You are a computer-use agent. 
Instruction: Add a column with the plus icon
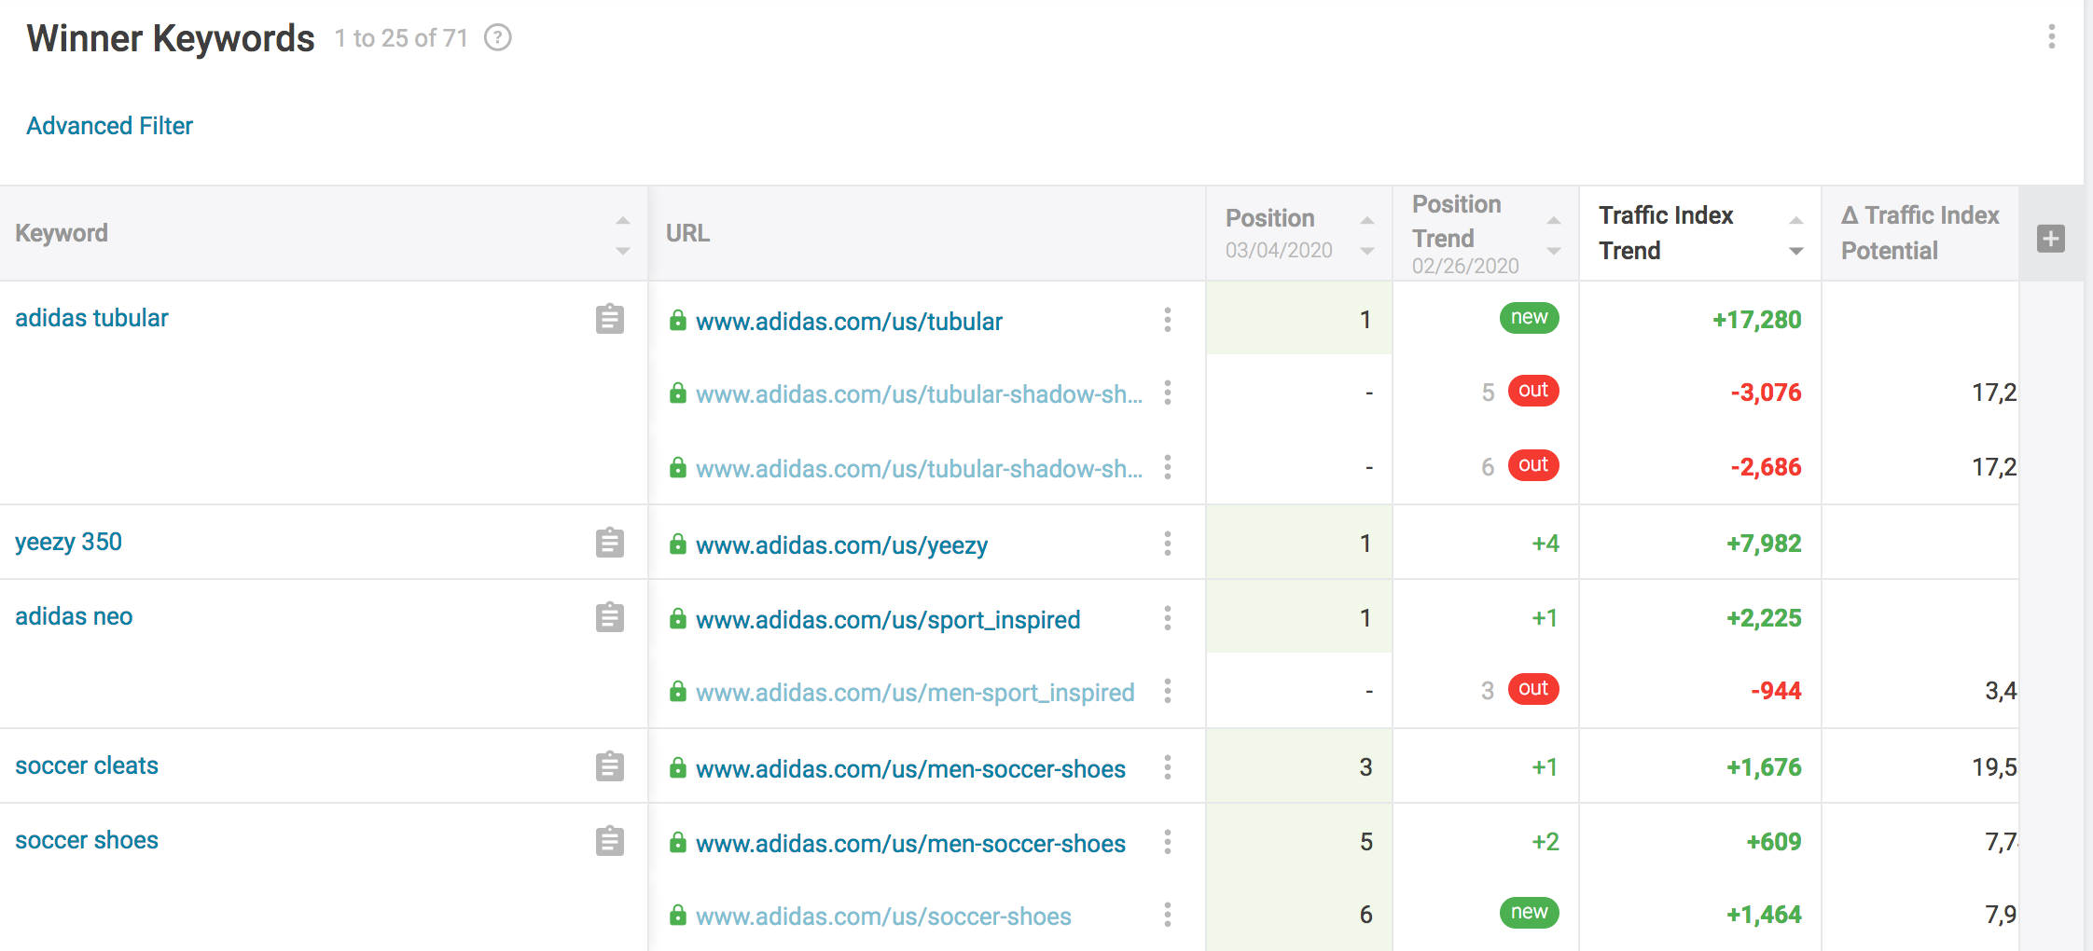pos(2050,239)
